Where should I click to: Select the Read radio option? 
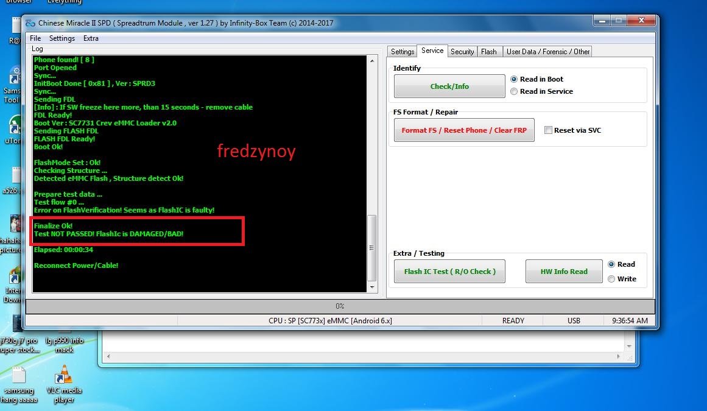coord(611,264)
